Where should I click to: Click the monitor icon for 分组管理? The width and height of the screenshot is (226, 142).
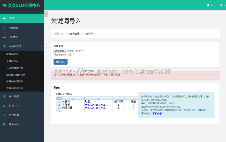(4, 37)
